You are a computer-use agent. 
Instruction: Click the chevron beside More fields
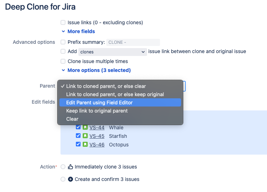[63, 31]
